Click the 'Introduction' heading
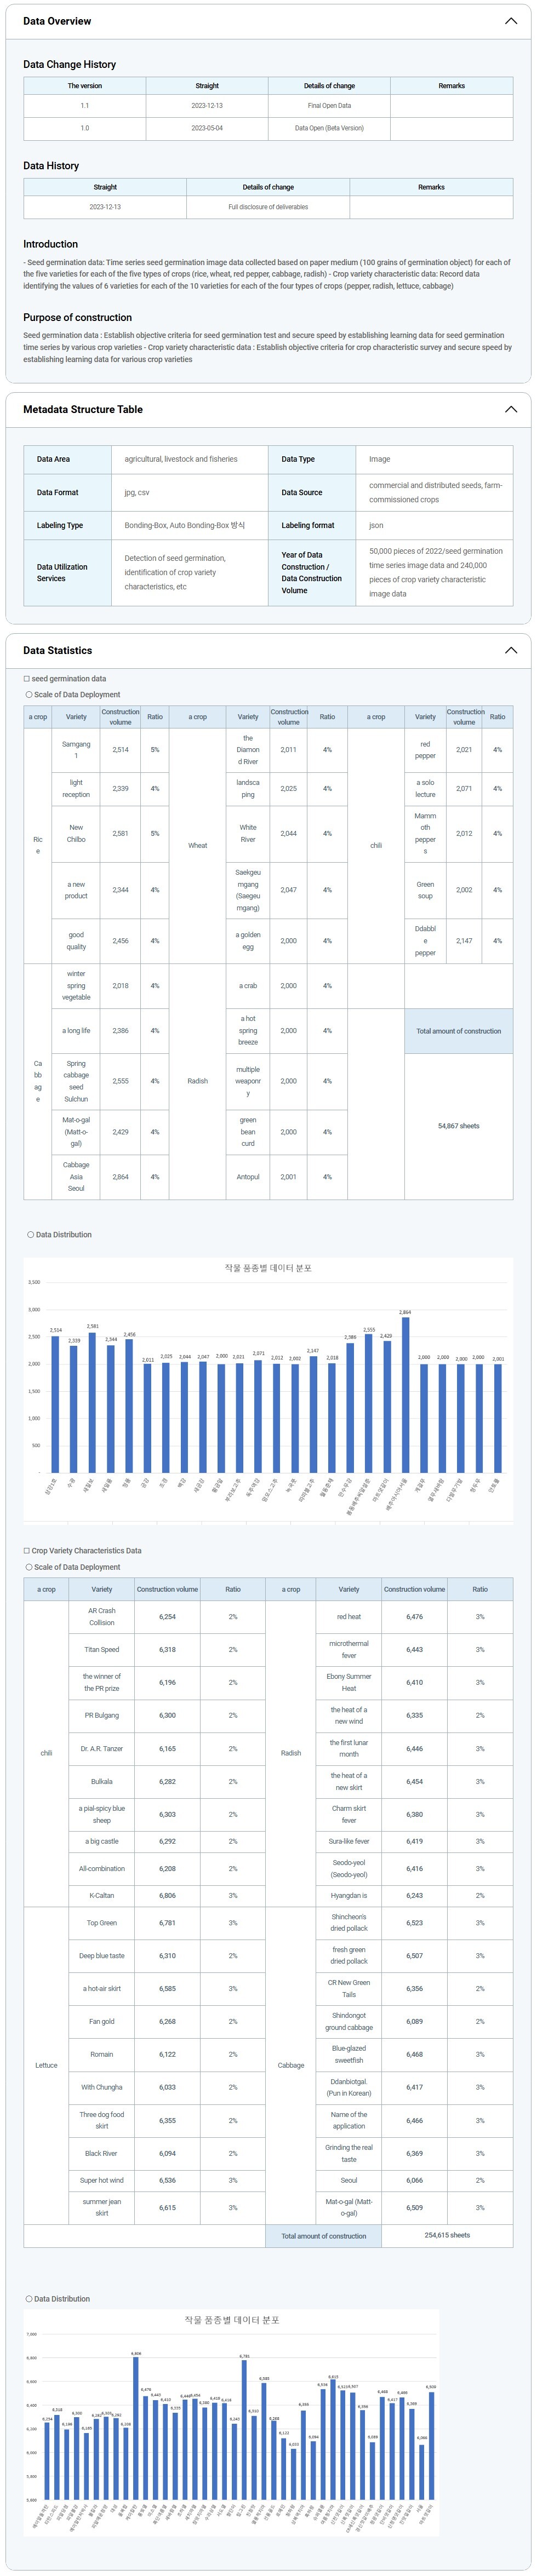This screenshot has height=2576, width=537. pos(51,244)
